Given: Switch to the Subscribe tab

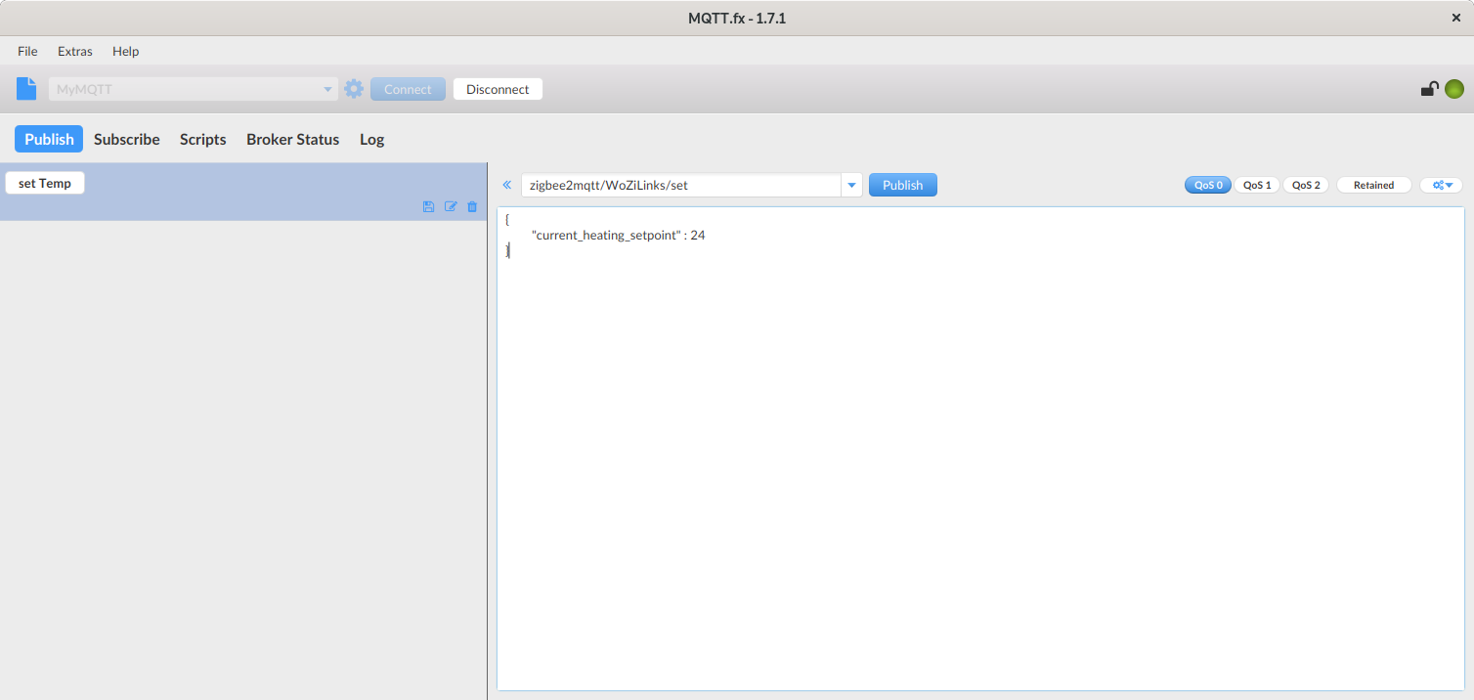Looking at the screenshot, I should click(127, 139).
